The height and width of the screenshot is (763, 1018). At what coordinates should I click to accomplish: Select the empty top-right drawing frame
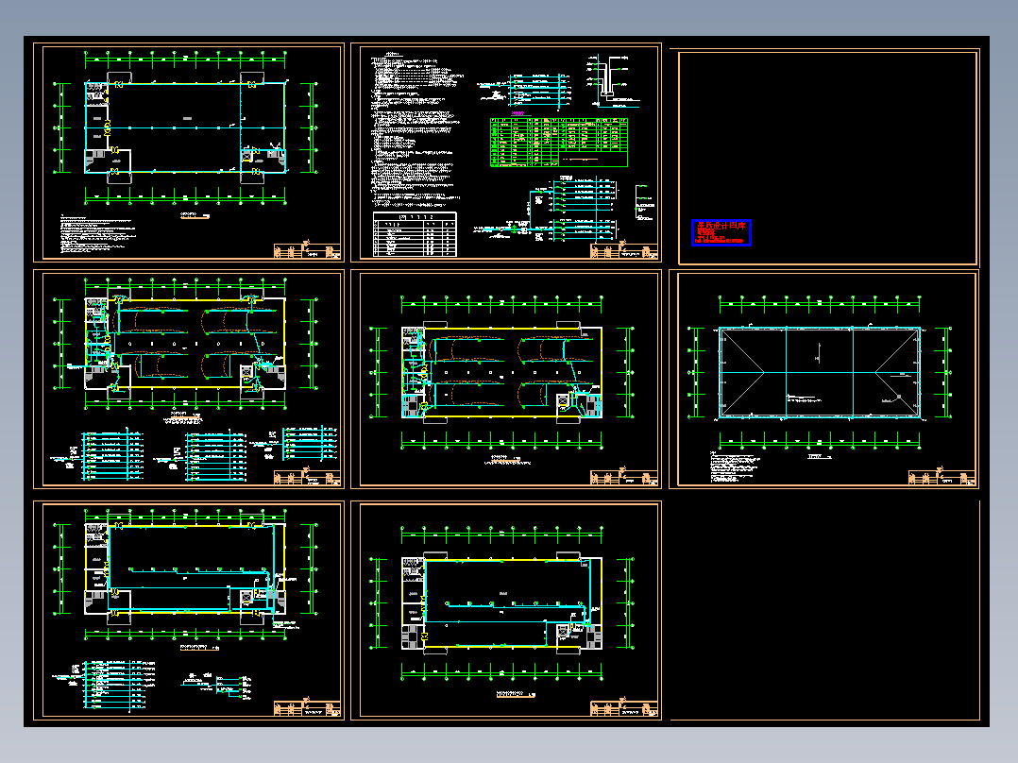828,158
